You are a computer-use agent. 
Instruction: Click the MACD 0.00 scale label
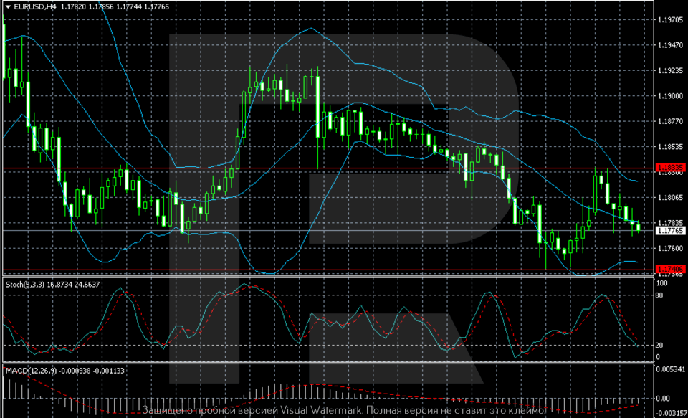click(663, 398)
